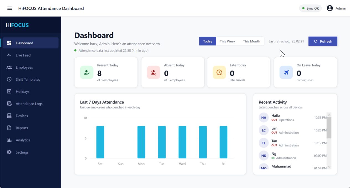The width and height of the screenshot is (350, 188).
Task: Open the hamburger menu icon
Action: (x=10, y=8)
